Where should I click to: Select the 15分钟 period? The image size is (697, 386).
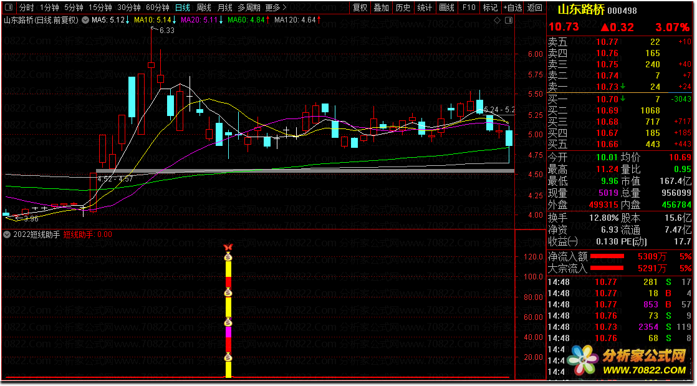tap(100, 7)
